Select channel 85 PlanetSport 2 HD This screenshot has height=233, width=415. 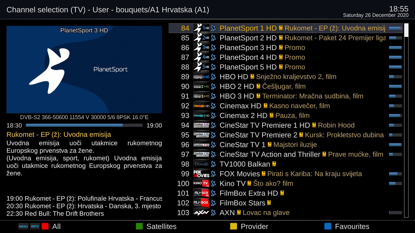tap(286, 38)
